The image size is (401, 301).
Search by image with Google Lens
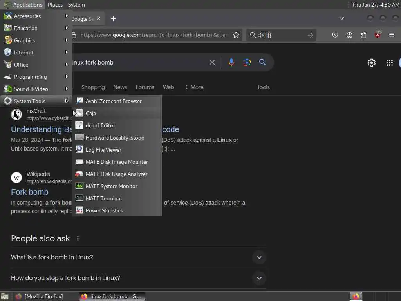[x=247, y=62]
